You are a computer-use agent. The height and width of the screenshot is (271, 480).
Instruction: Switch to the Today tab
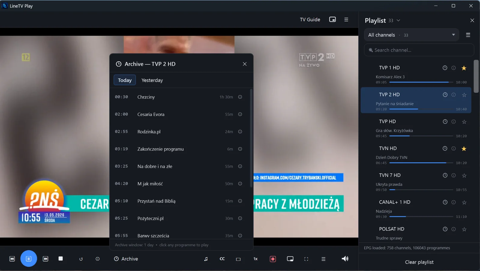coord(125,80)
